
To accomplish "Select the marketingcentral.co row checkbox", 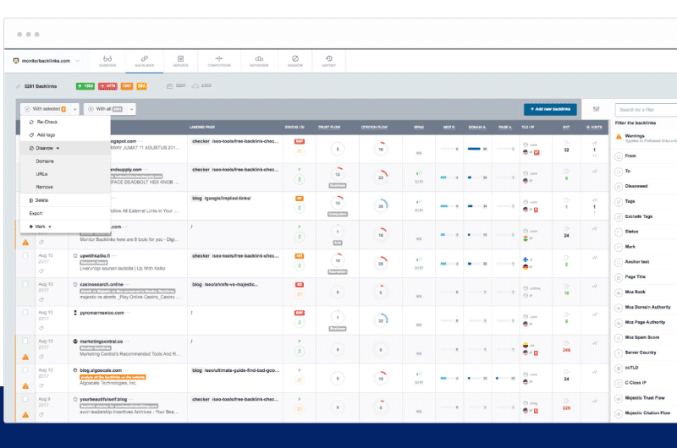I will [25, 341].
